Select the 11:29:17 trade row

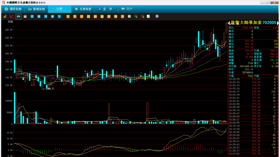pyautogui.click(x=253, y=151)
